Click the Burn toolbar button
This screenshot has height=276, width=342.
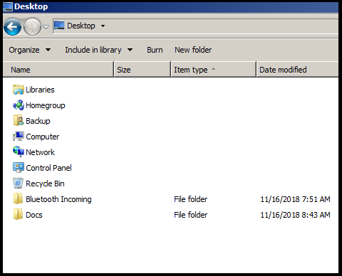[x=155, y=50]
